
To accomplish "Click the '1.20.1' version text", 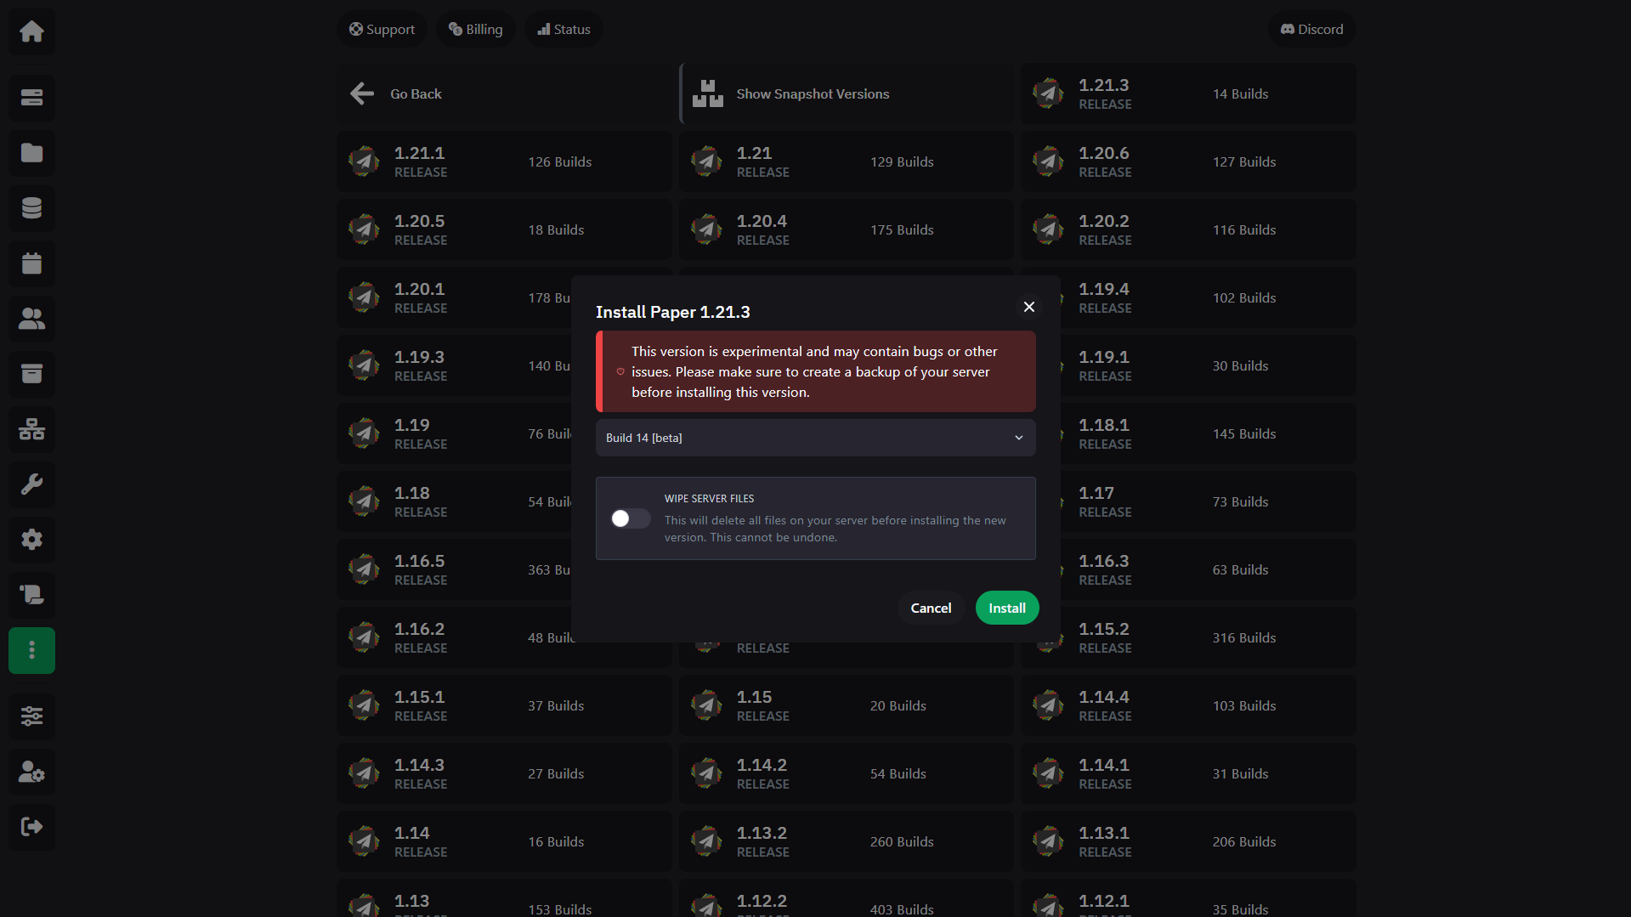I will (x=419, y=289).
